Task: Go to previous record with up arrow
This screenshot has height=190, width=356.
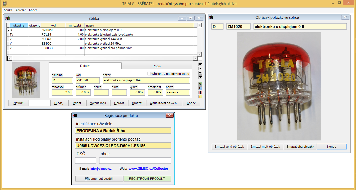Action: click(x=200, y=68)
